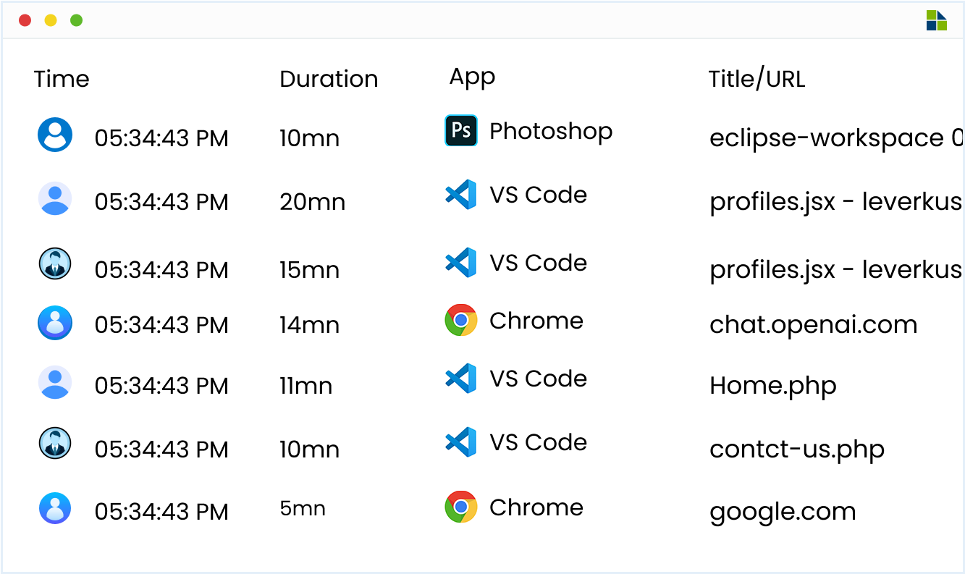965x574 pixels.
Task: Select the eclipse-workspace title entry
Action: [x=836, y=138]
